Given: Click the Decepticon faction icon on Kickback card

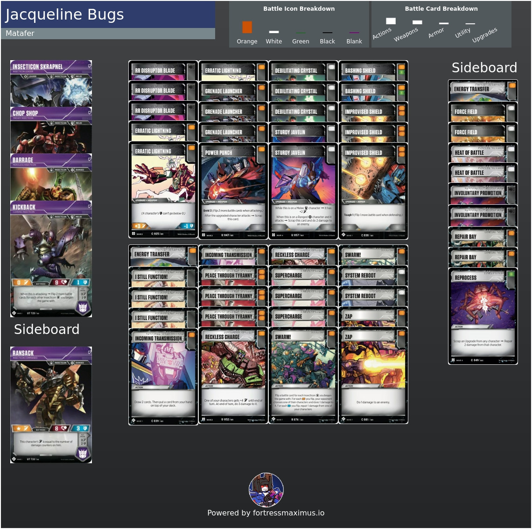Looking at the screenshot, I should pos(83,308).
